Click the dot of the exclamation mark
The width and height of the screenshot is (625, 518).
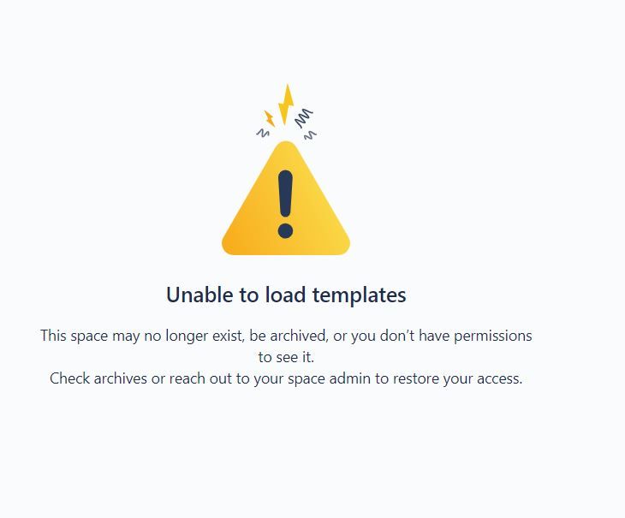[285, 230]
